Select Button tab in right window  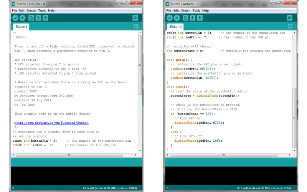click(x=175, y=26)
